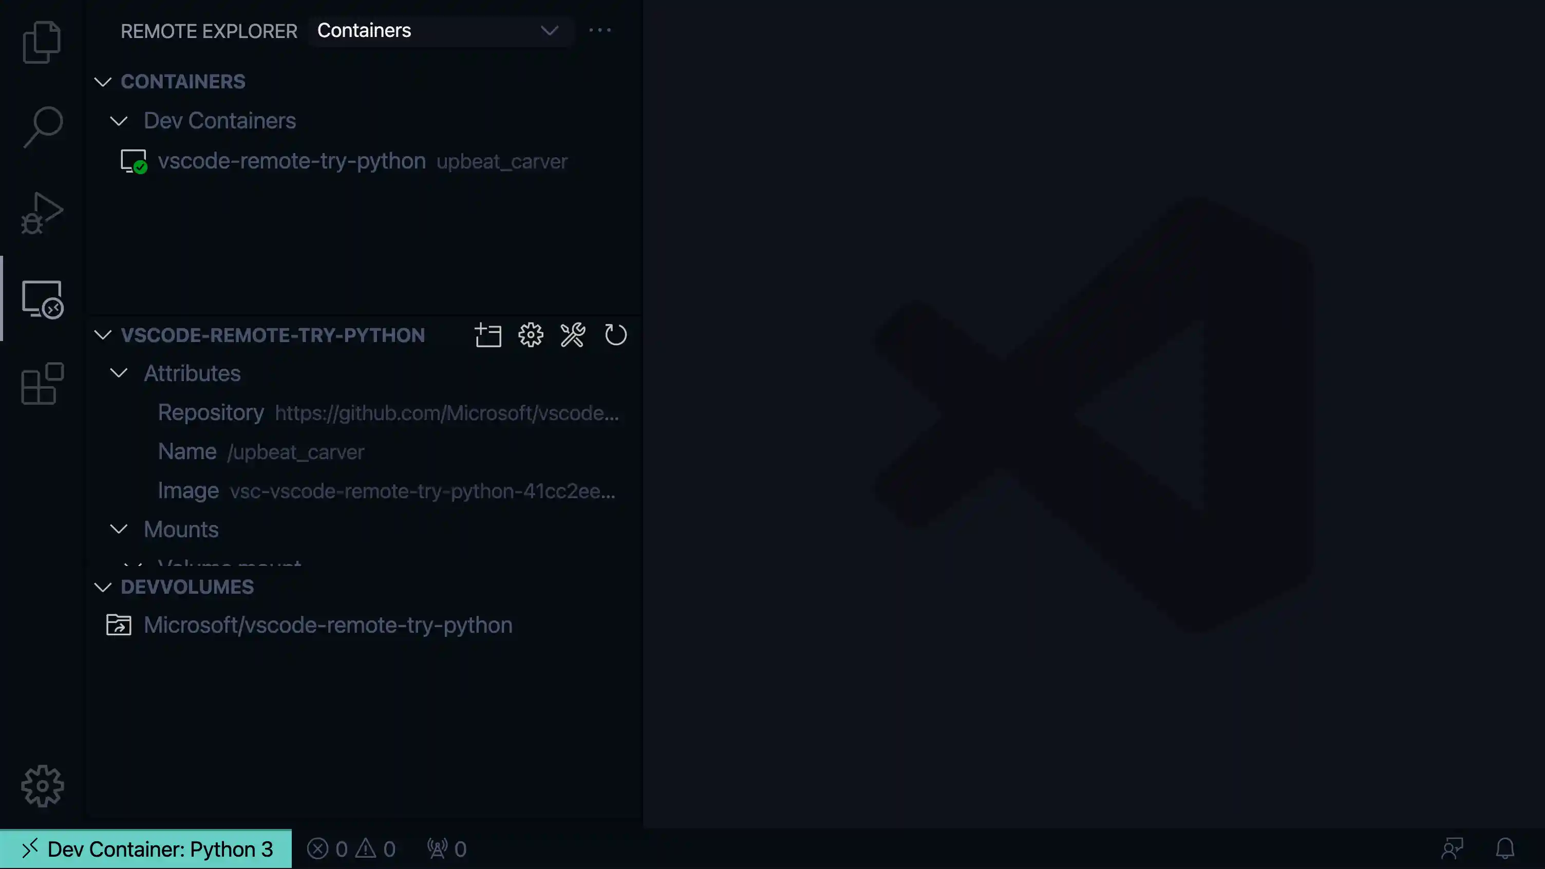Image resolution: width=1545 pixels, height=869 pixels.
Task: Open container settings gear in section header
Action: coord(530,335)
